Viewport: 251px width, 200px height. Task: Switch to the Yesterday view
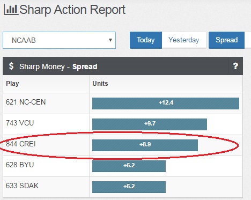click(184, 40)
